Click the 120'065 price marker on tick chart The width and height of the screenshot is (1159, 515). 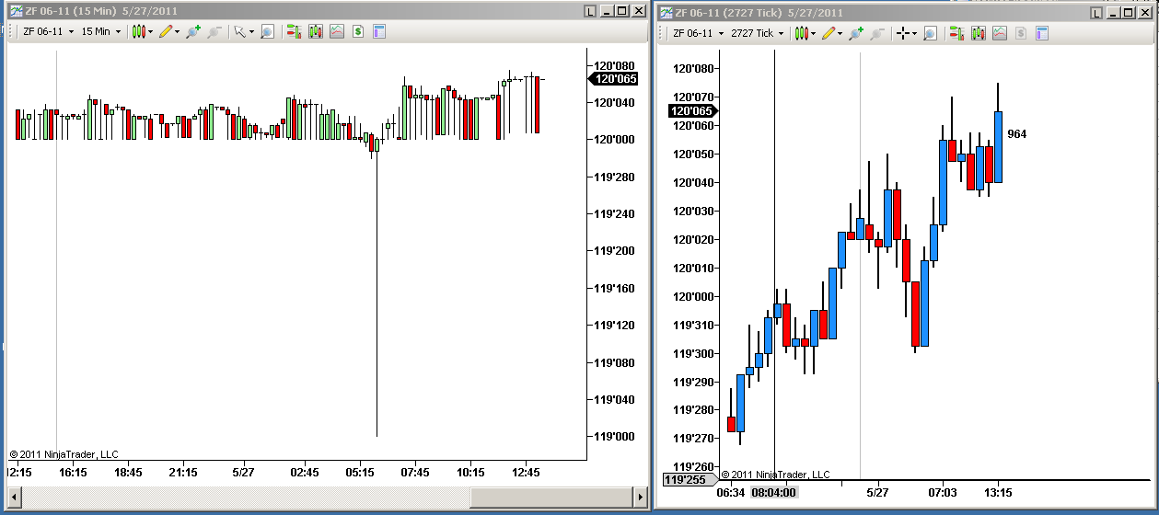(x=691, y=111)
